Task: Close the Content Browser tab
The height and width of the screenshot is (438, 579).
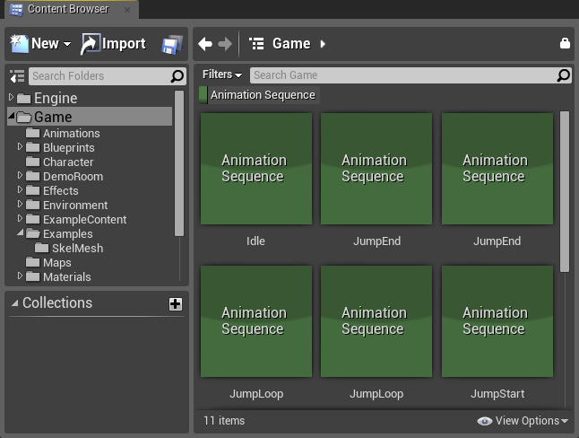Action: 127,10
